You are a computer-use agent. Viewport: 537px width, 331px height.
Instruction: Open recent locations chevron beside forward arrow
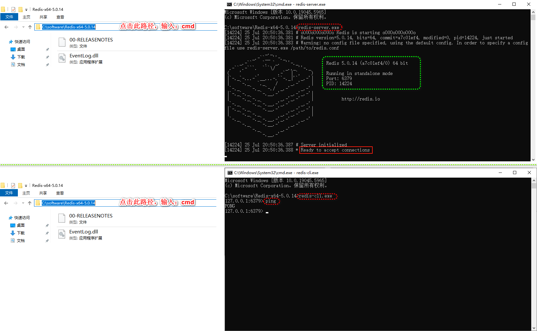point(23,27)
